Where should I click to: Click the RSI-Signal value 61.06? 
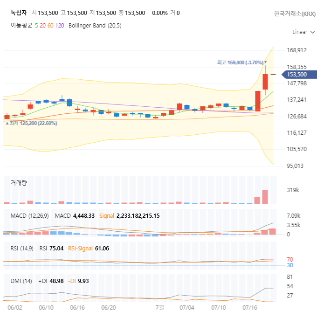(102, 249)
